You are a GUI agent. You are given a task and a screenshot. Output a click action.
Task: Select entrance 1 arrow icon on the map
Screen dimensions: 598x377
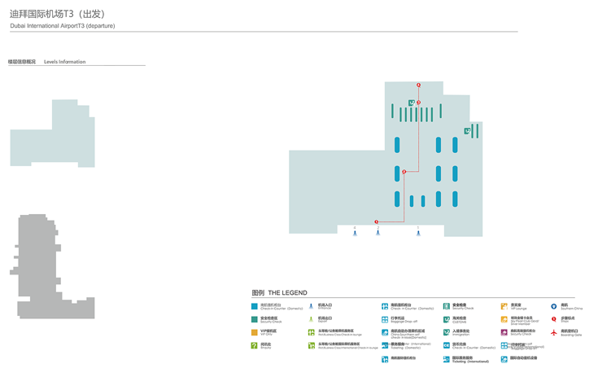tap(418, 233)
